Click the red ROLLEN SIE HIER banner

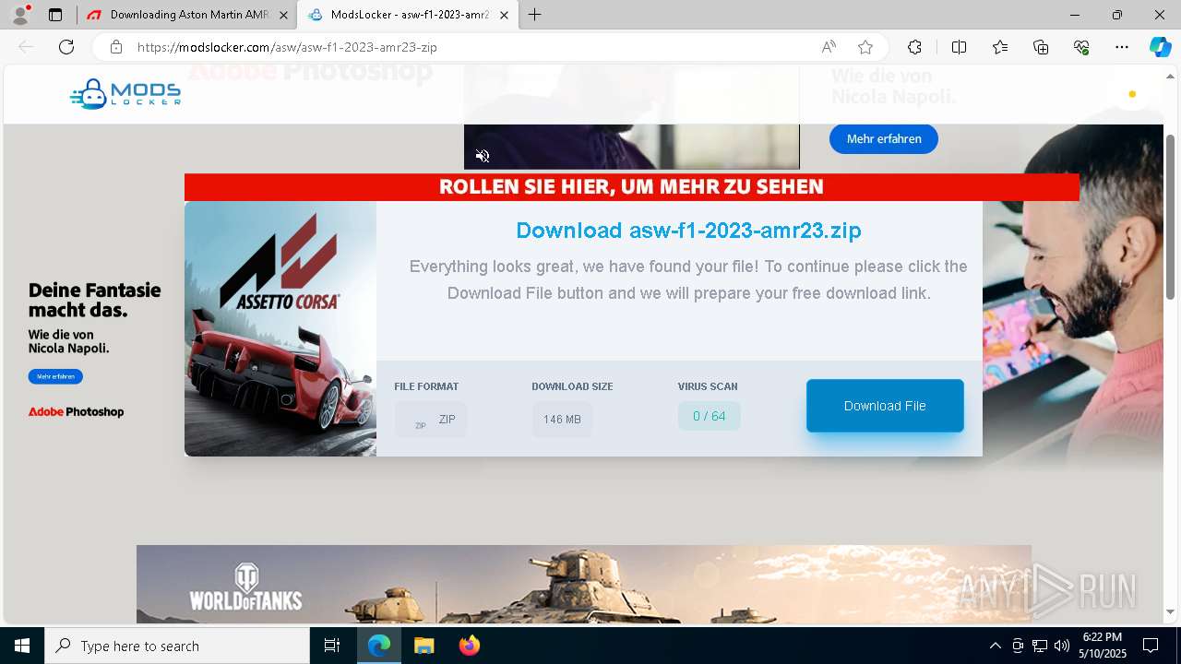(x=632, y=187)
